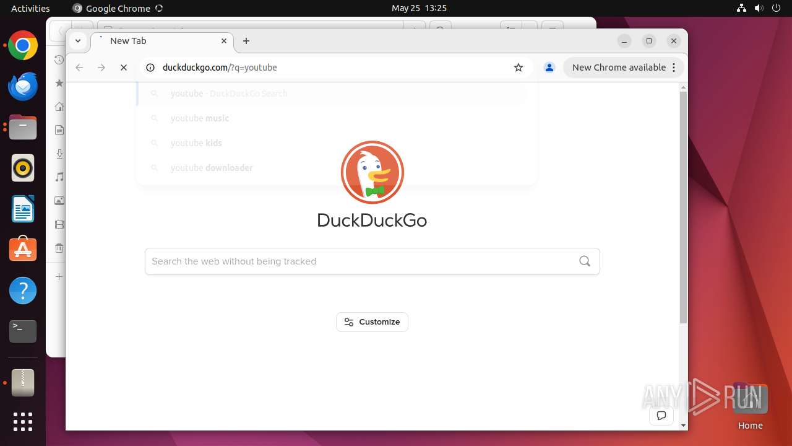The image size is (792, 446).
Task: Open network status in system tray
Action: (x=742, y=8)
